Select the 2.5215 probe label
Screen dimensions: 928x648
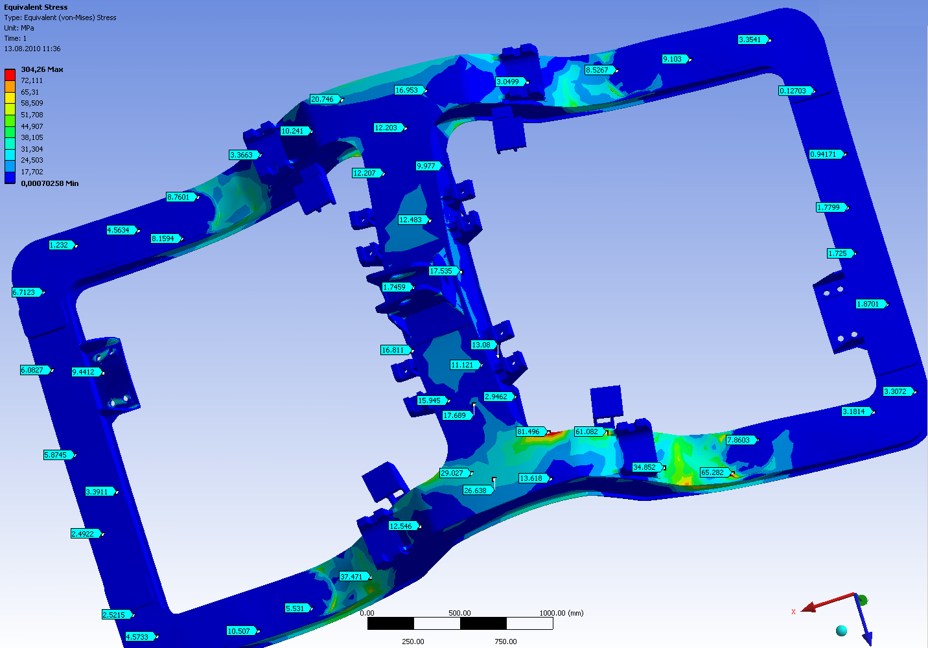coord(117,615)
